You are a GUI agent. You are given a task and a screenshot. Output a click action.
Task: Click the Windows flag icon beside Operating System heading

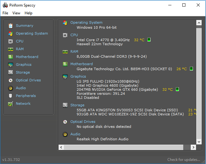tap(65, 22)
